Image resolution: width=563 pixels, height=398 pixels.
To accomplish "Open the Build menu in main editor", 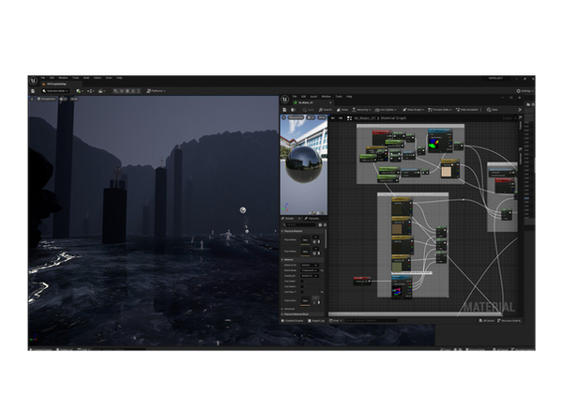I will click(86, 78).
